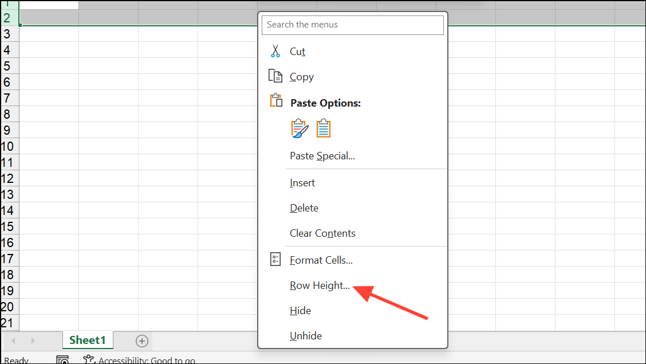
Task: Select row header 10
Action: [x=10, y=146]
